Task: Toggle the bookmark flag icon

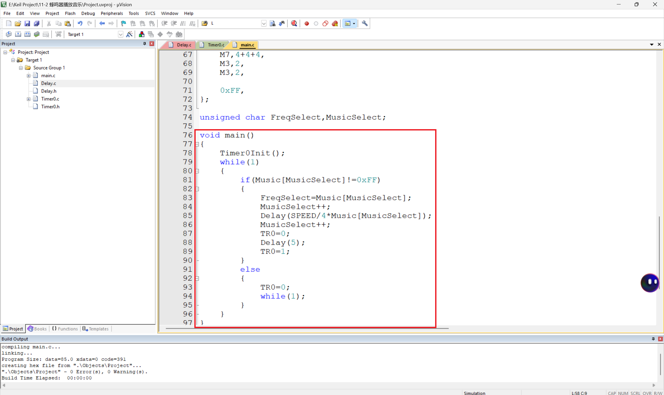Action: (x=123, y=23)
